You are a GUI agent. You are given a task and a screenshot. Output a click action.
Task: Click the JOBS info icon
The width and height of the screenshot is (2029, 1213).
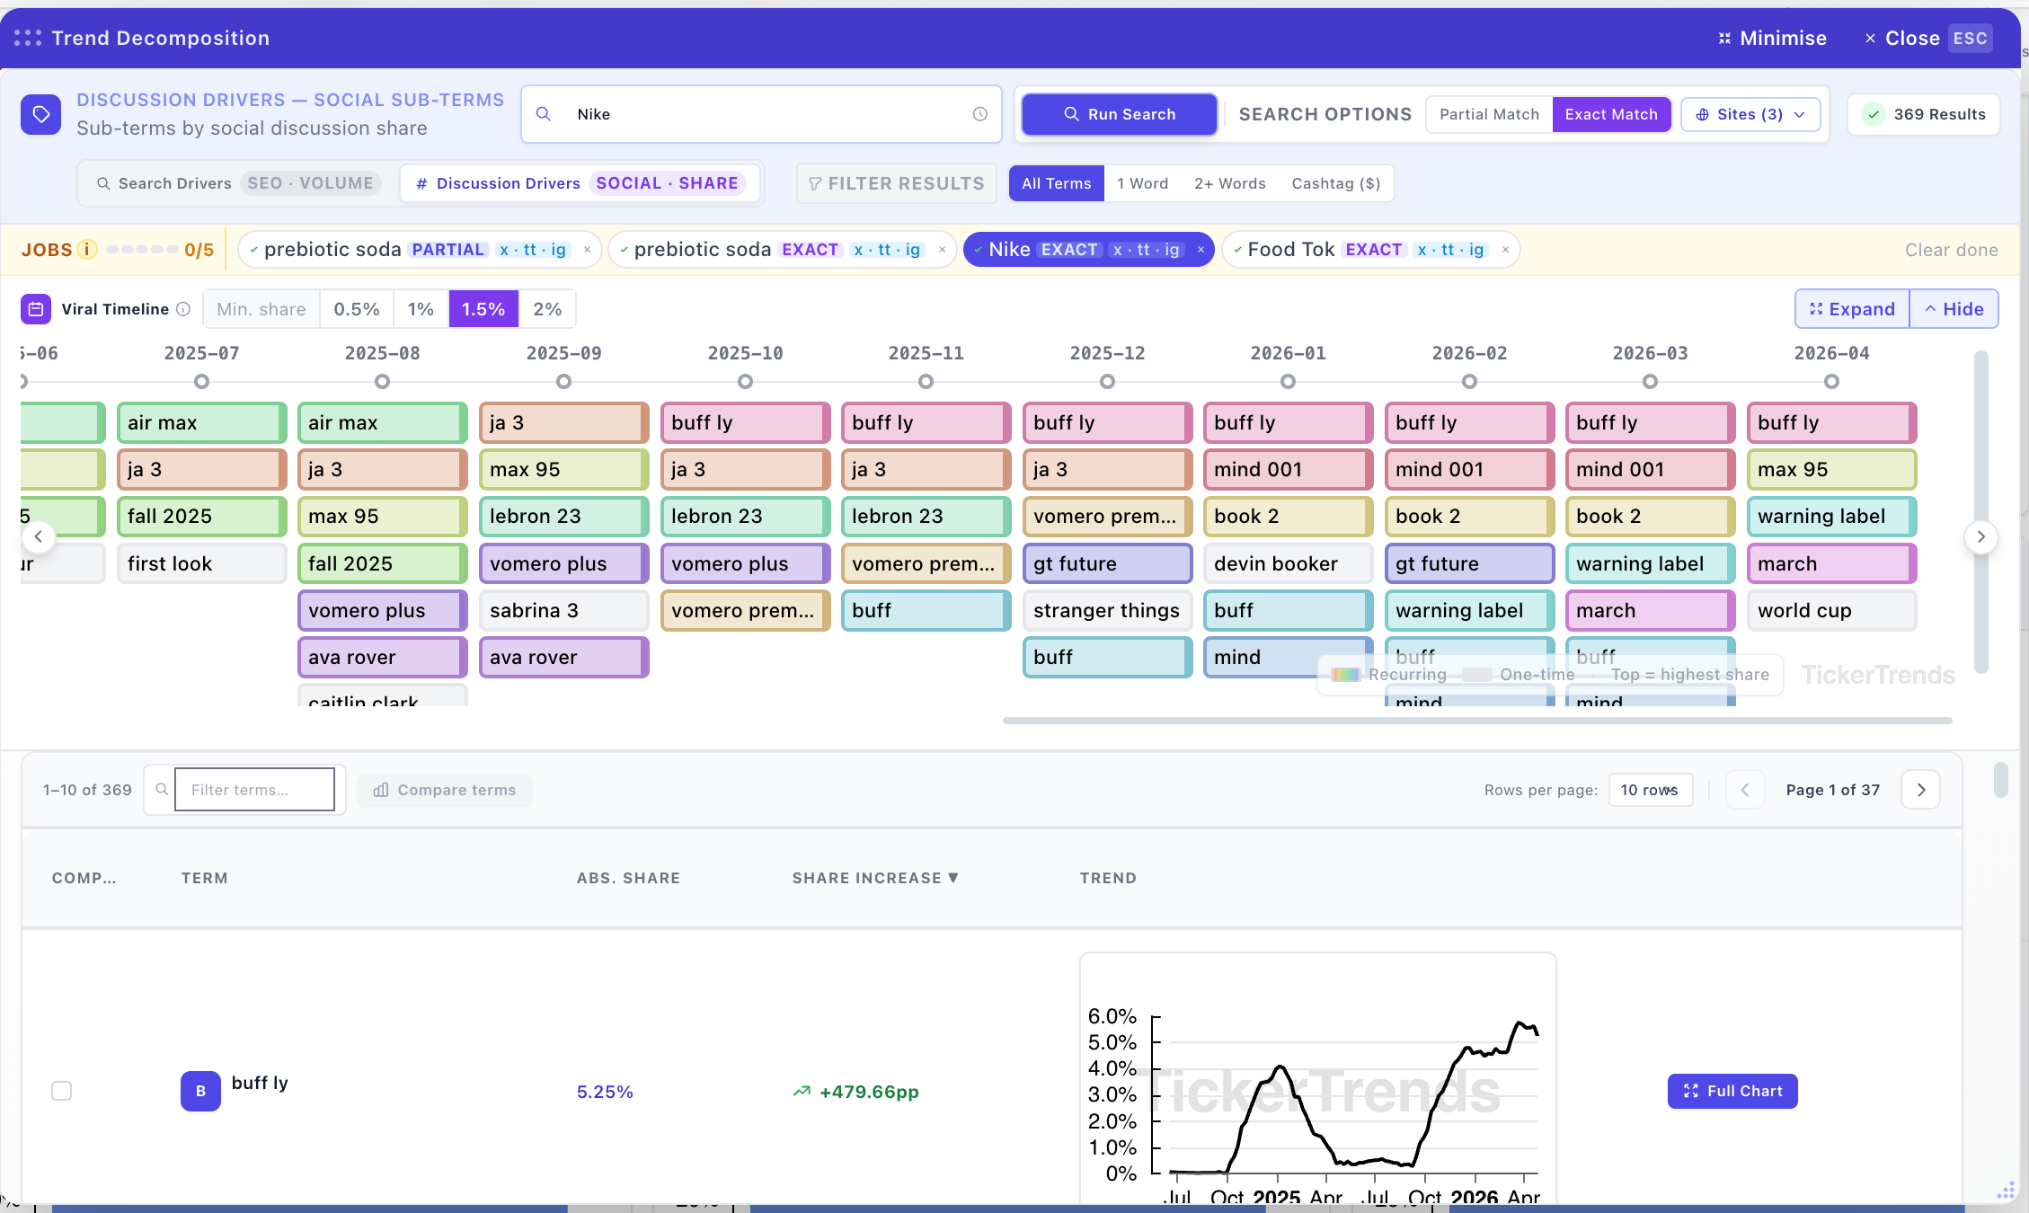[x=86, y=250]
